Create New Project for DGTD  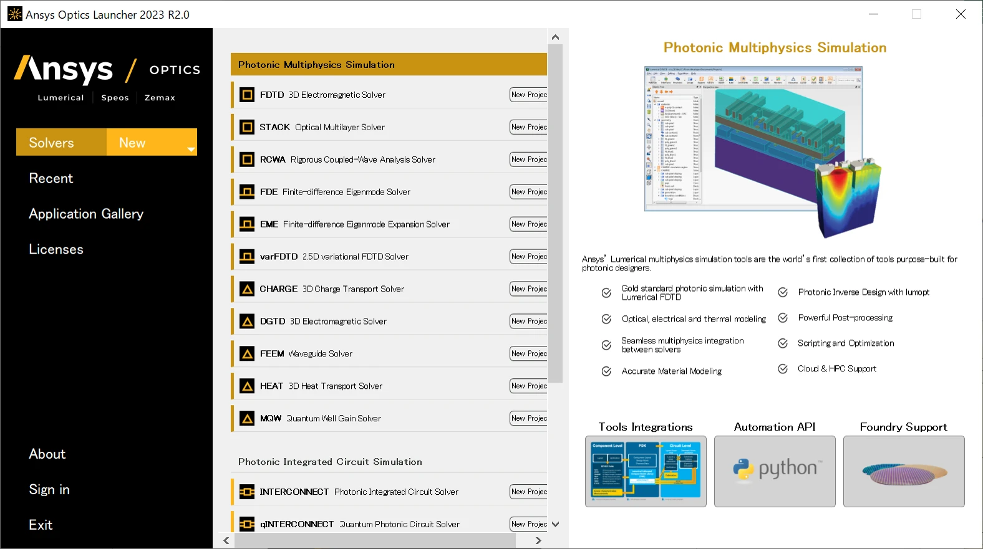pos(528,322)
